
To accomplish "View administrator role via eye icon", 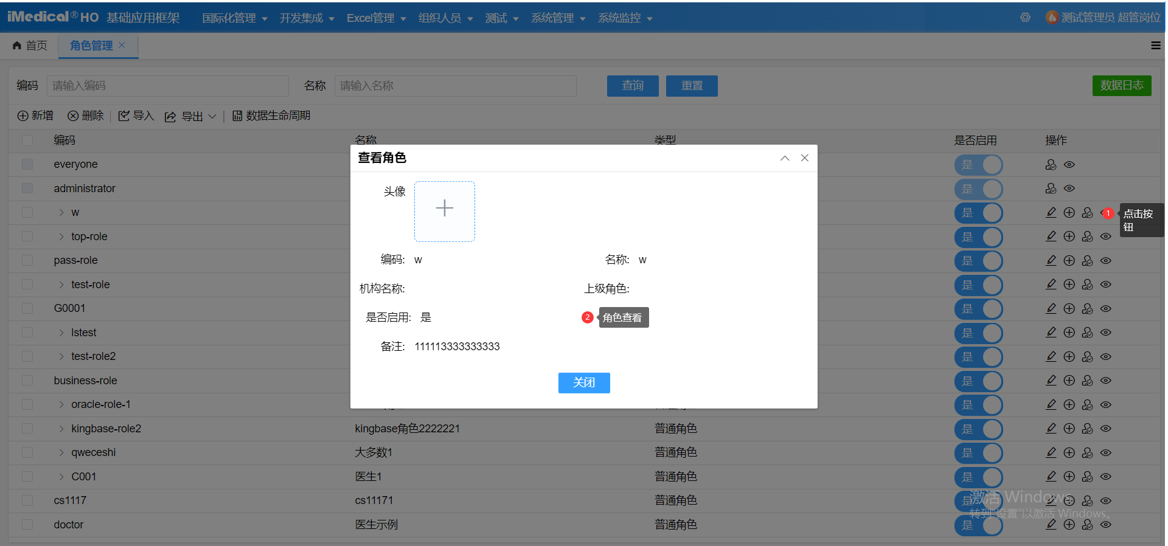I will pyautogui.click(x=1069, y=188).
